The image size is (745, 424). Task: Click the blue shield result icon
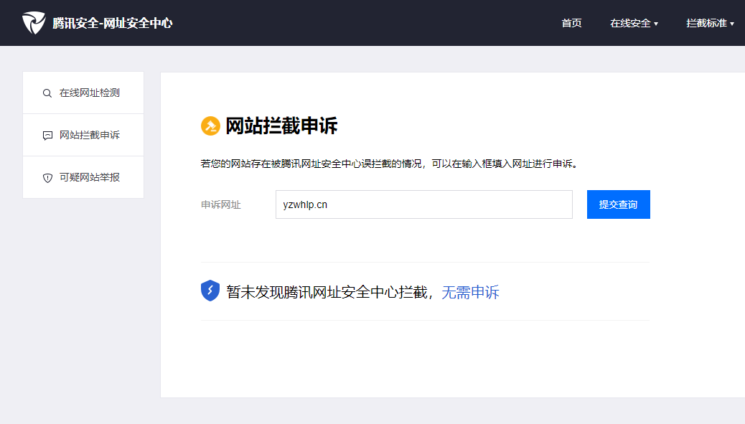[210, 291]
